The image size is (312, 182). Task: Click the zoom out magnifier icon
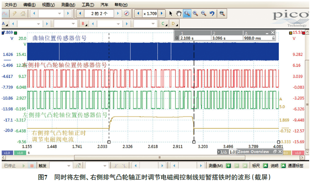pyautogui.click(x=204, y=14)
